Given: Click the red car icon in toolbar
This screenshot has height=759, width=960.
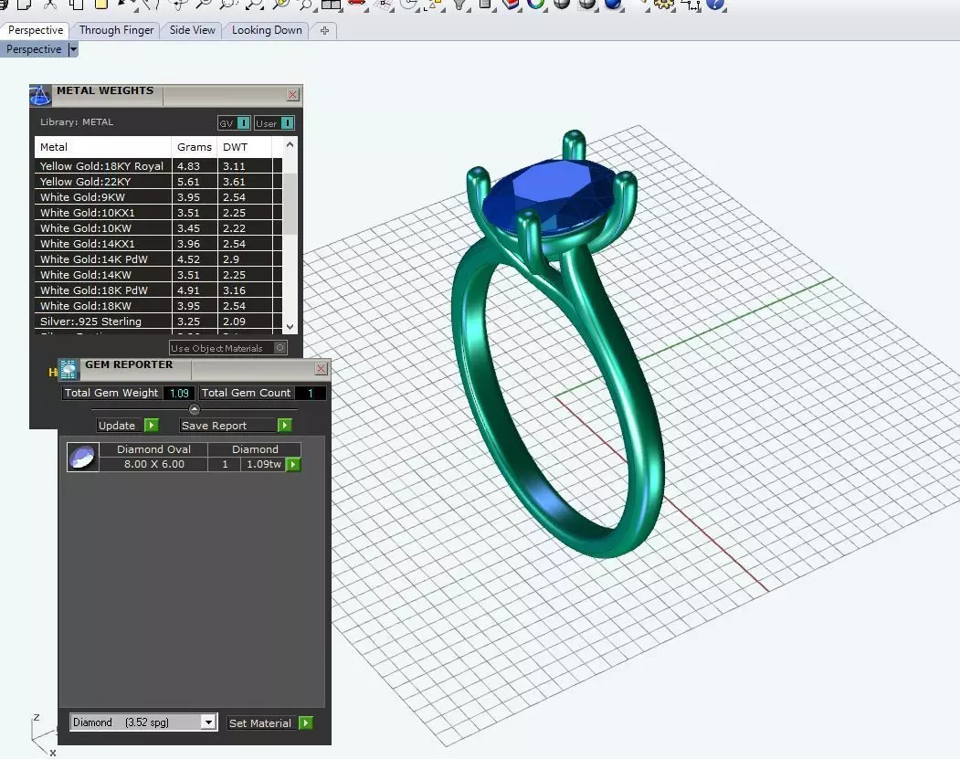Looking at the screenshot, I should (x=356, y=4).
